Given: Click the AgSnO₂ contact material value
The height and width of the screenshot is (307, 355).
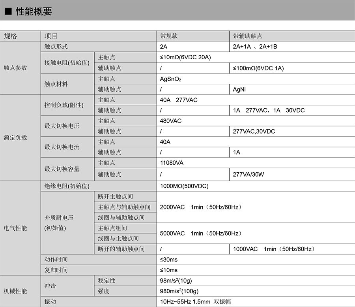Looking at the screenshot, I should pos(170,79).
